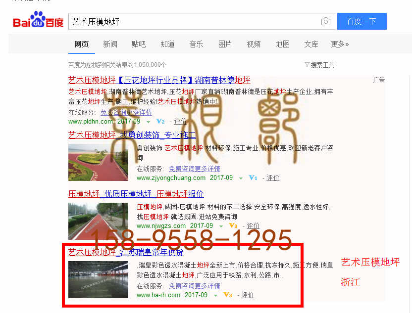Click the V3 credibility badge for ha-rh.com
This screenshot has height=313, width=412.
point(228,295)
